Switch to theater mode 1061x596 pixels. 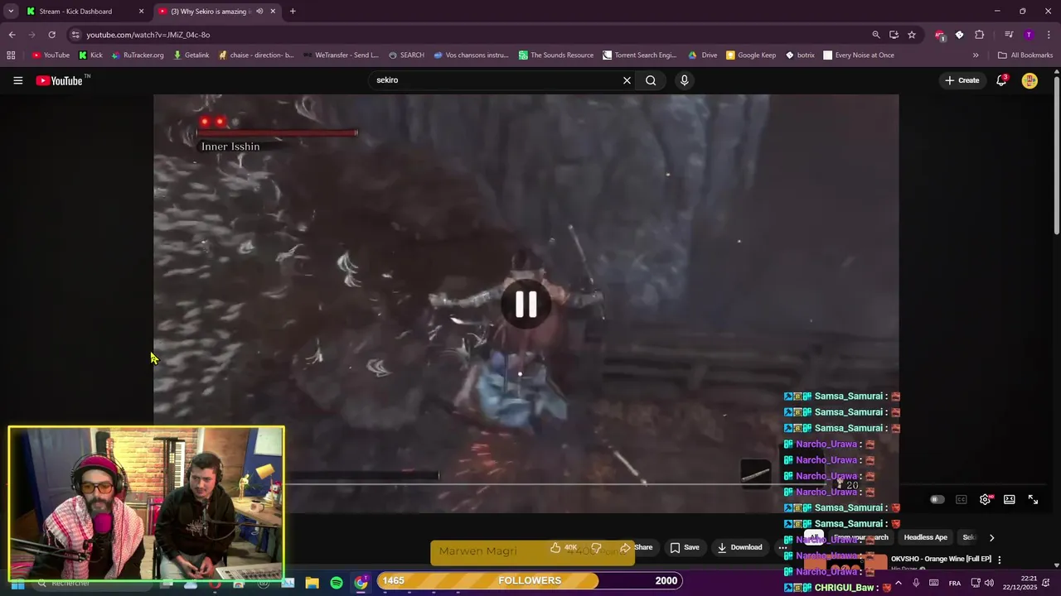click(x=1010, y=500)
